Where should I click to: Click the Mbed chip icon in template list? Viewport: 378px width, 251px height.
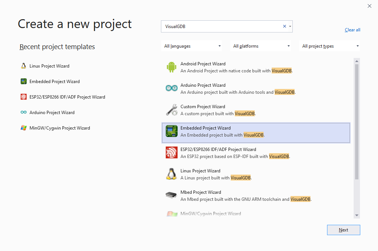(x=171, y=195)
